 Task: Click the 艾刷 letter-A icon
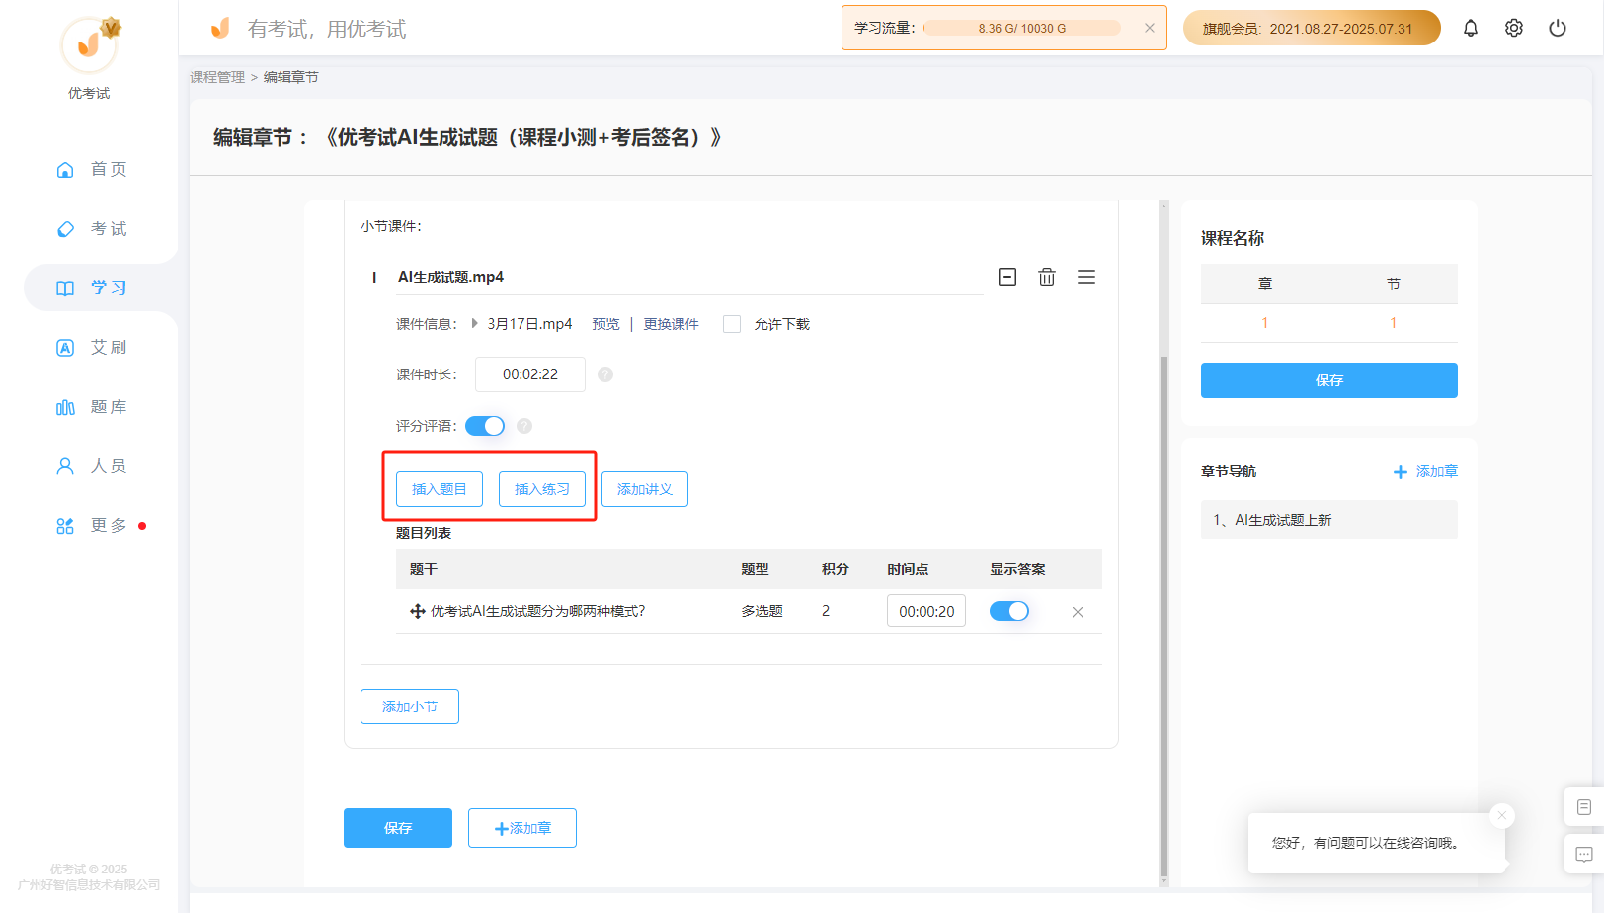coord(65,347)
